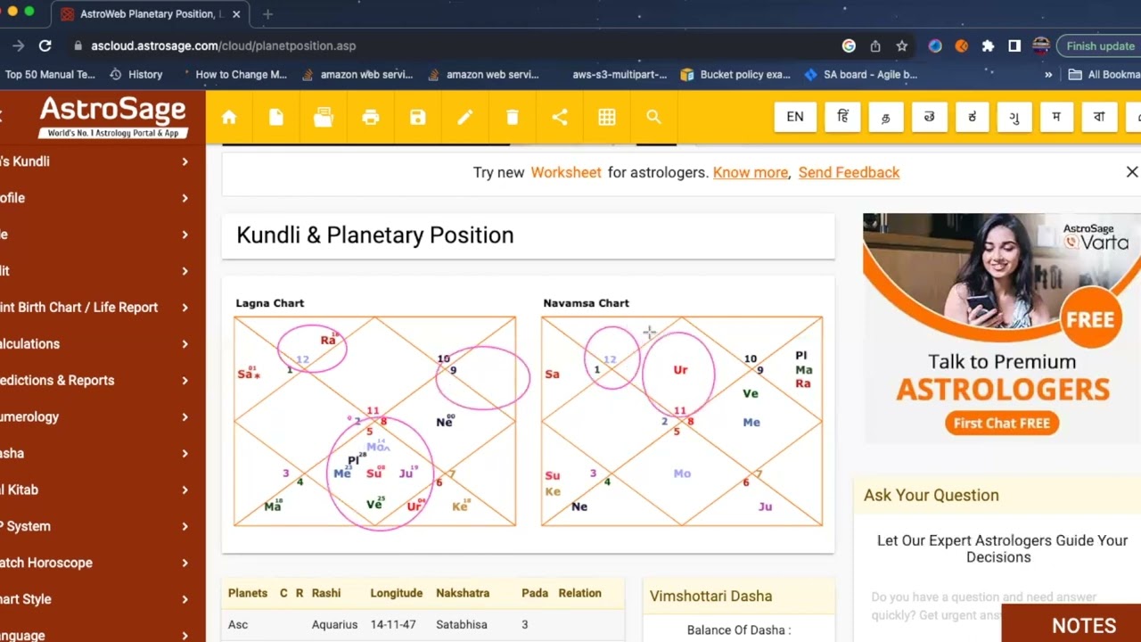Save the chart with the floppy disk icon
The width and height of the screenshot is (1141, 642).
(418, 117)
